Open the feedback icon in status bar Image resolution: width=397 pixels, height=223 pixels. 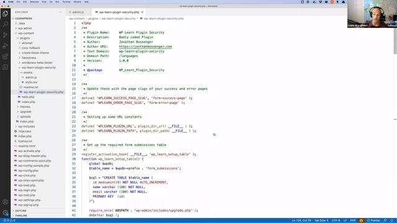[x=385, y=221]
